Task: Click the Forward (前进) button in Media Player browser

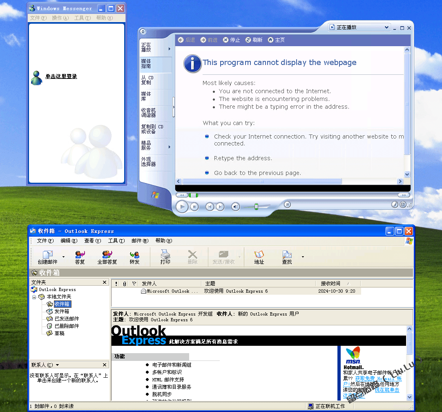Action: pos(209,40)
